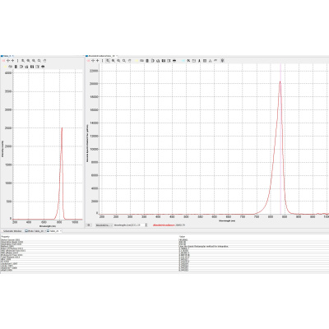Switch to the Photo Table tab
Viewport: 329px width, 329px height.
35,231
